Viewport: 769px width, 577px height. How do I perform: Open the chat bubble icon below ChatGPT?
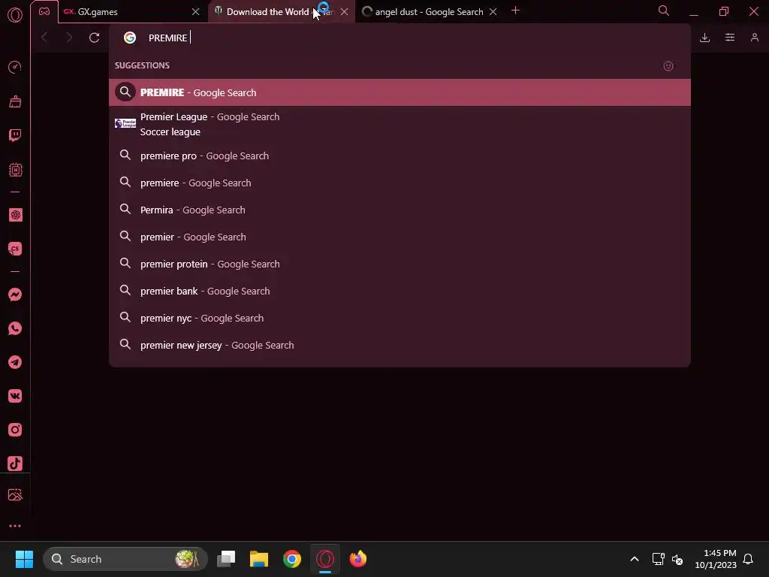click(15, 249)
